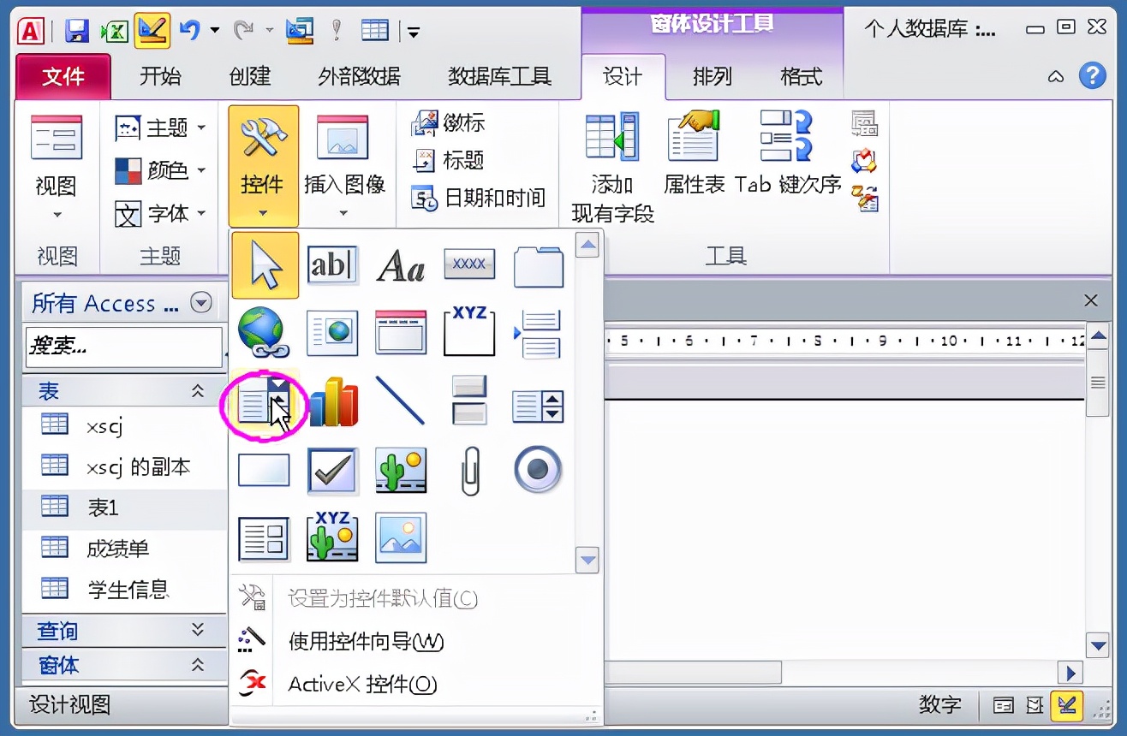This screenshot has height=736, width=1127.
Task: Select the check box control
Action: coord(332,471)
